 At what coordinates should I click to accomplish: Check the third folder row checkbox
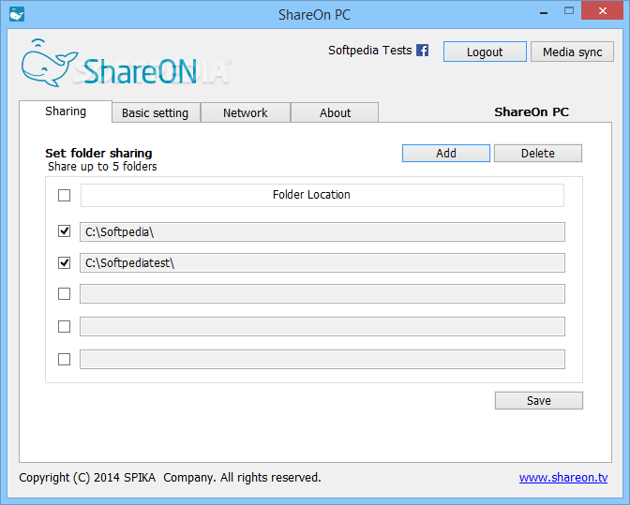65,294
